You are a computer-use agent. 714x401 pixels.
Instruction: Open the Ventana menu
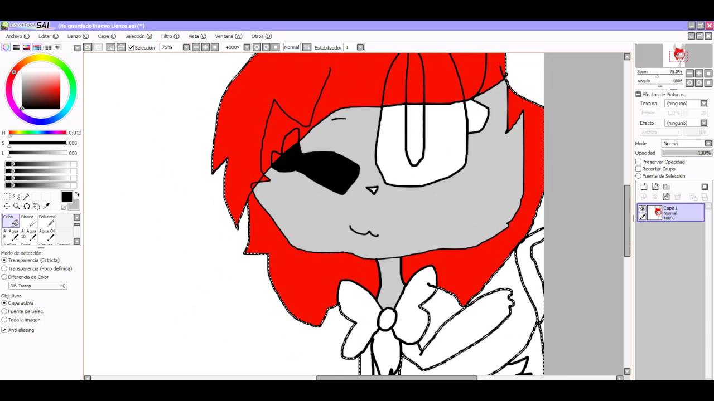pyautogui.click(x=228, y=36)
